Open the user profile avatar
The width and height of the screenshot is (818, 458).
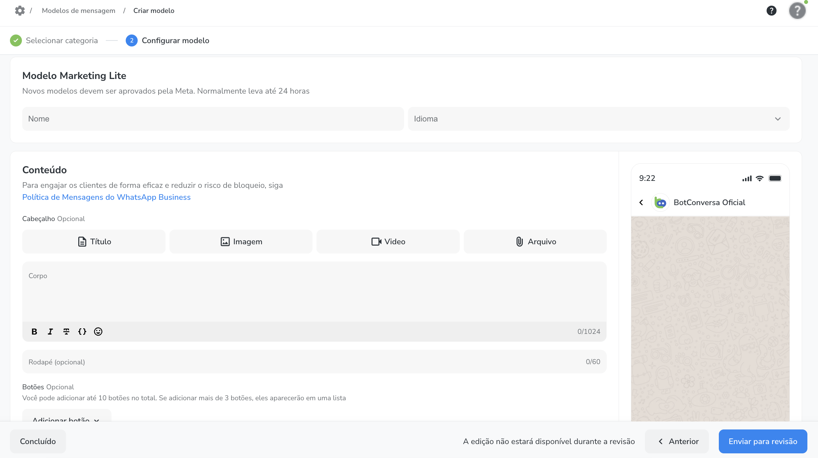pos(797,11)
